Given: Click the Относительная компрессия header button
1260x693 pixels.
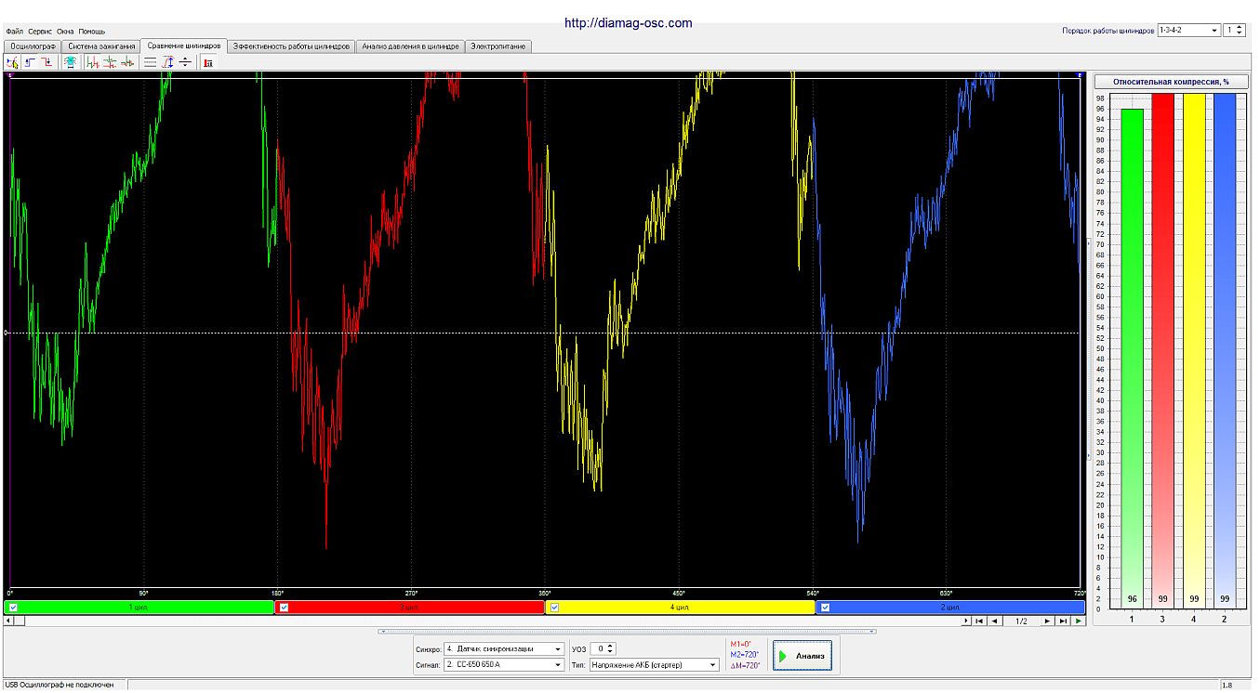Looking at the screenshot, I should coord(1171,82).
